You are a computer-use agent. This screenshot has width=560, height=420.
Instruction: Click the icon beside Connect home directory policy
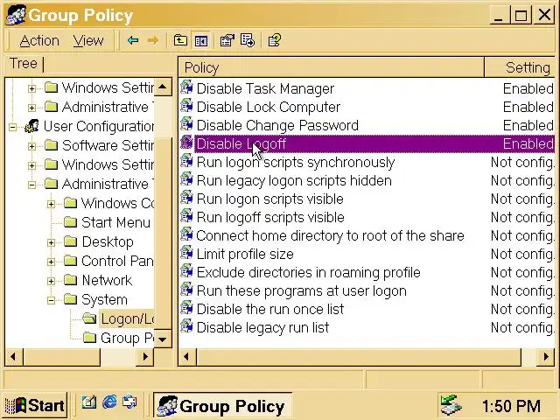(x=186, y=235)
